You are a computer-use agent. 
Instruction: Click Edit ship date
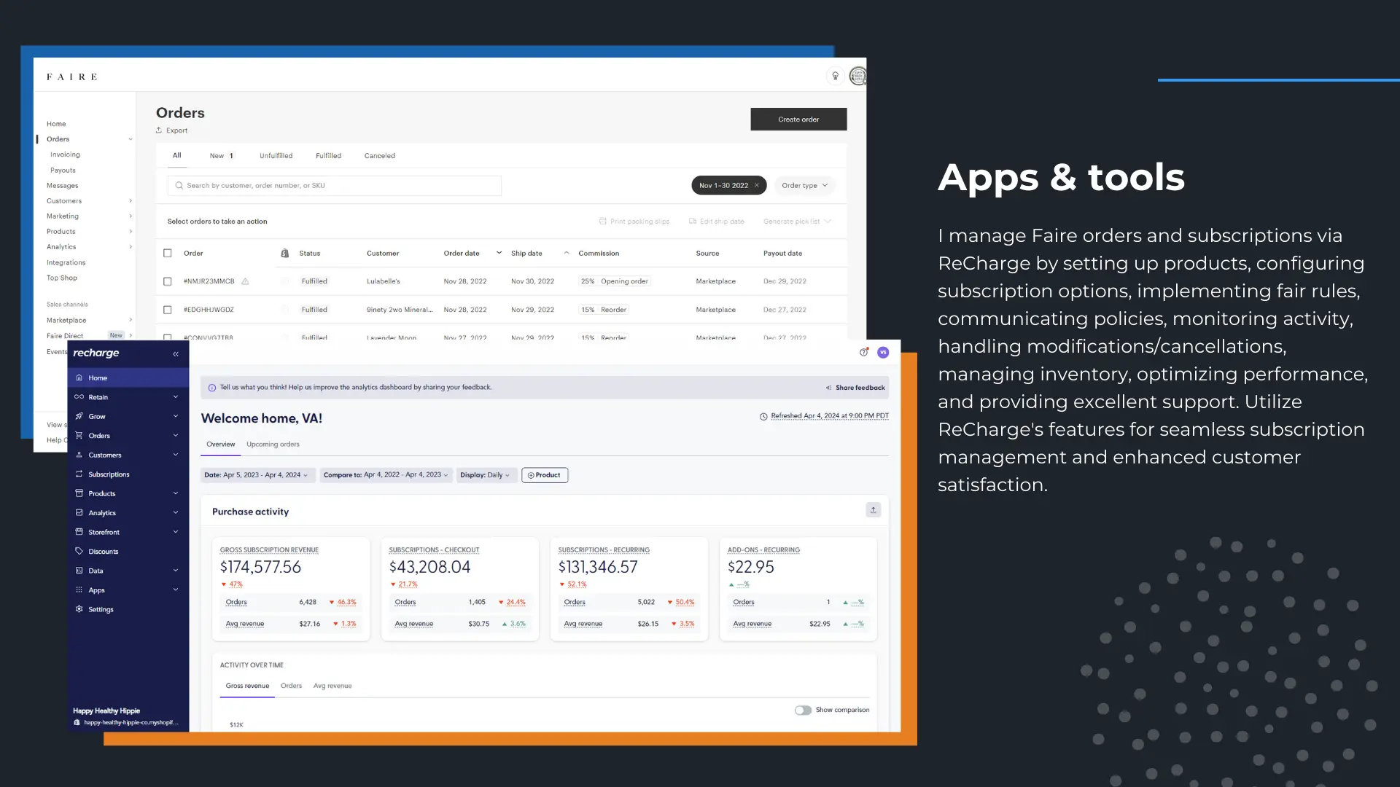pyautogui.click(x=717, y=222)
